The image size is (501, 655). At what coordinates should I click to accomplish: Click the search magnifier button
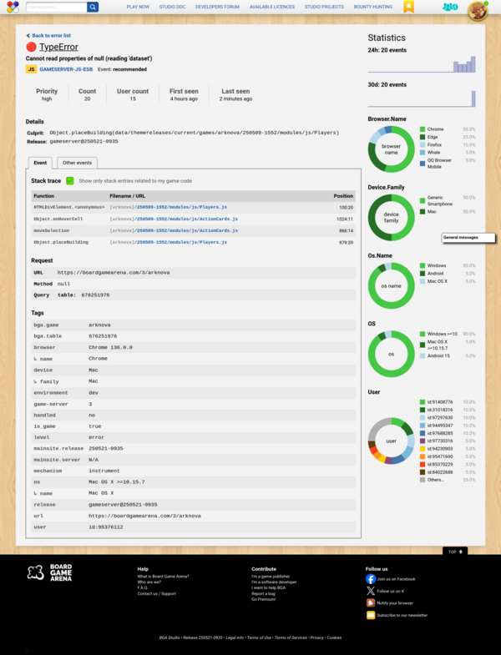tap(93, 7)
